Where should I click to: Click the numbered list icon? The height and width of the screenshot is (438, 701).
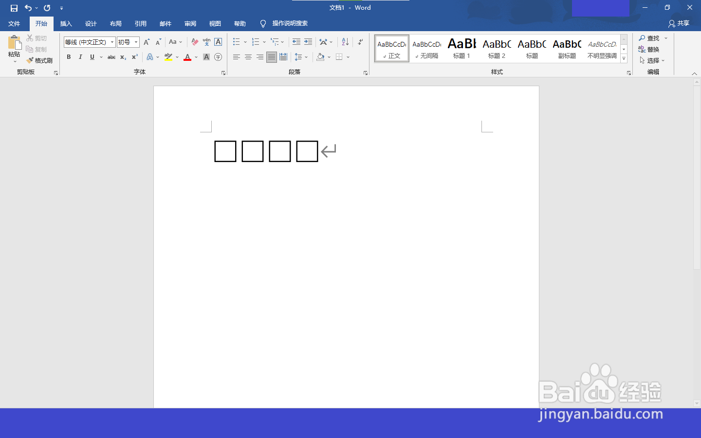[x=256, y=42]
